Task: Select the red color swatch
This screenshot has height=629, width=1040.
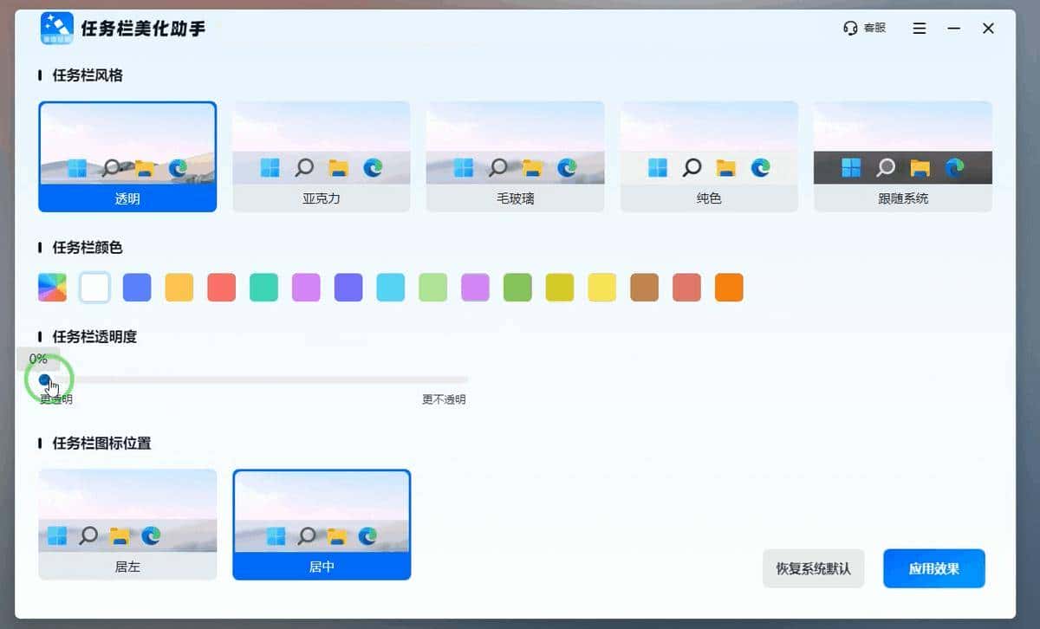Action: coord(221,286)
